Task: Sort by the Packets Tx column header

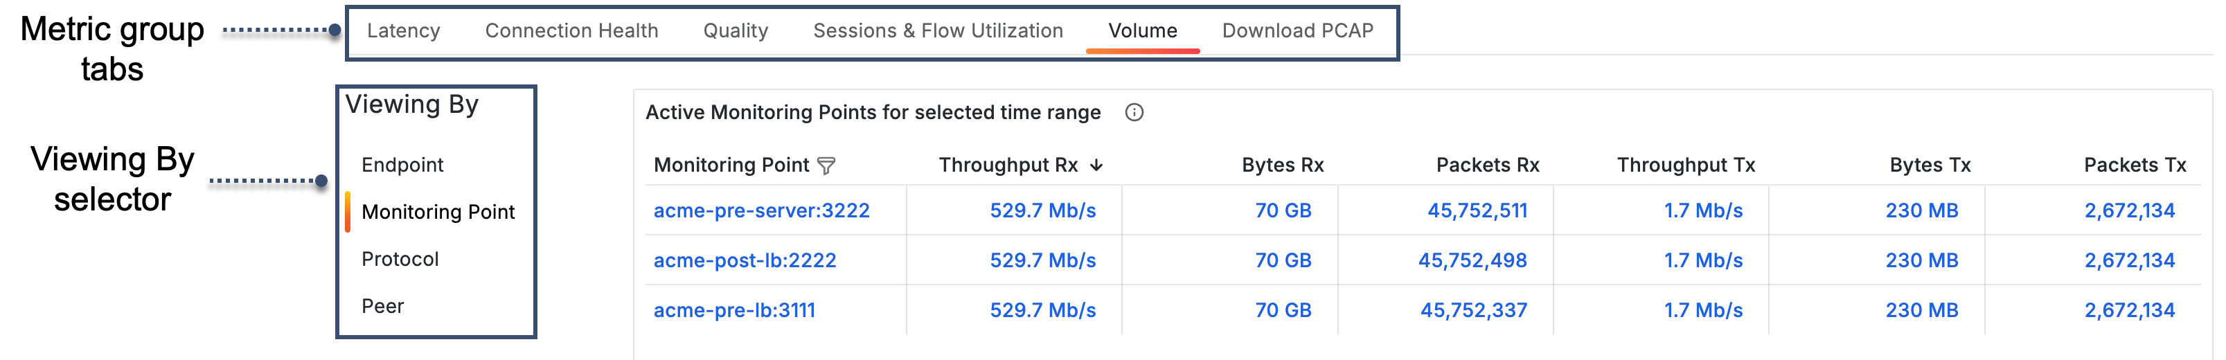Action: (2135, 165)
